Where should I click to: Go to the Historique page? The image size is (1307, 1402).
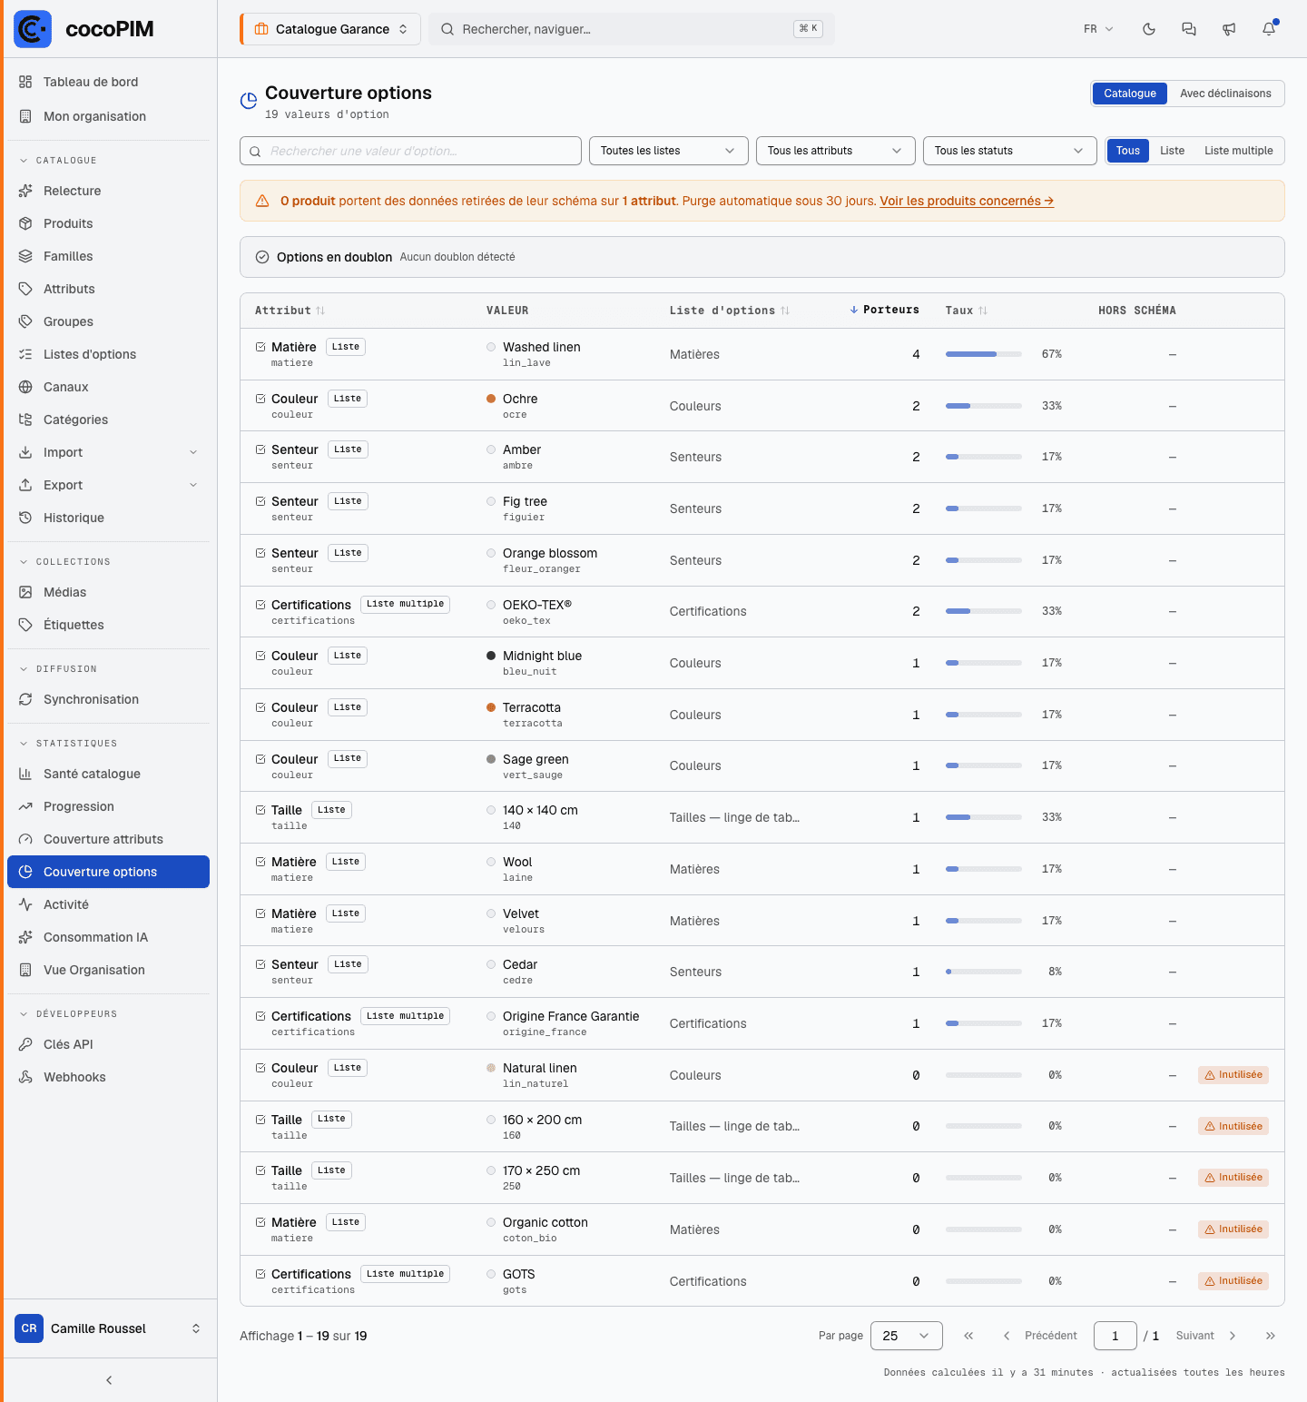click(x=108, y=518)
